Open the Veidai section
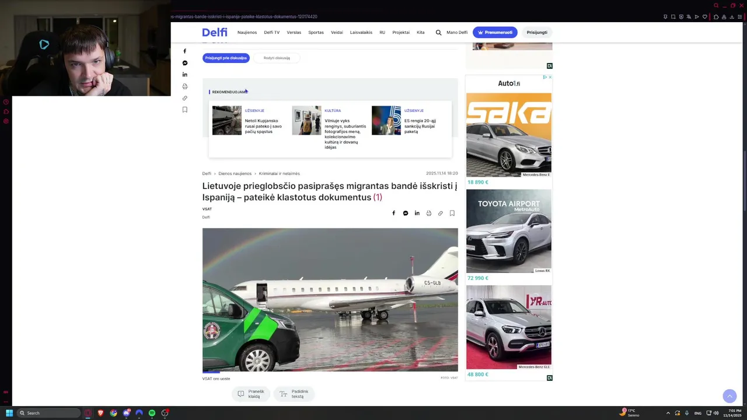The width and height of the screenshot is (747, 420). coord(337,33)
